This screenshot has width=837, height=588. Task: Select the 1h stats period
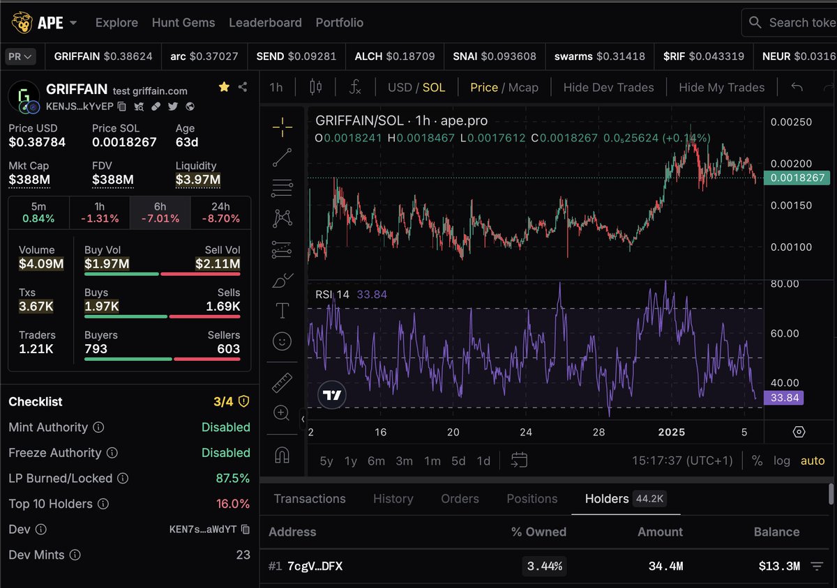click(x=100, y=212)
